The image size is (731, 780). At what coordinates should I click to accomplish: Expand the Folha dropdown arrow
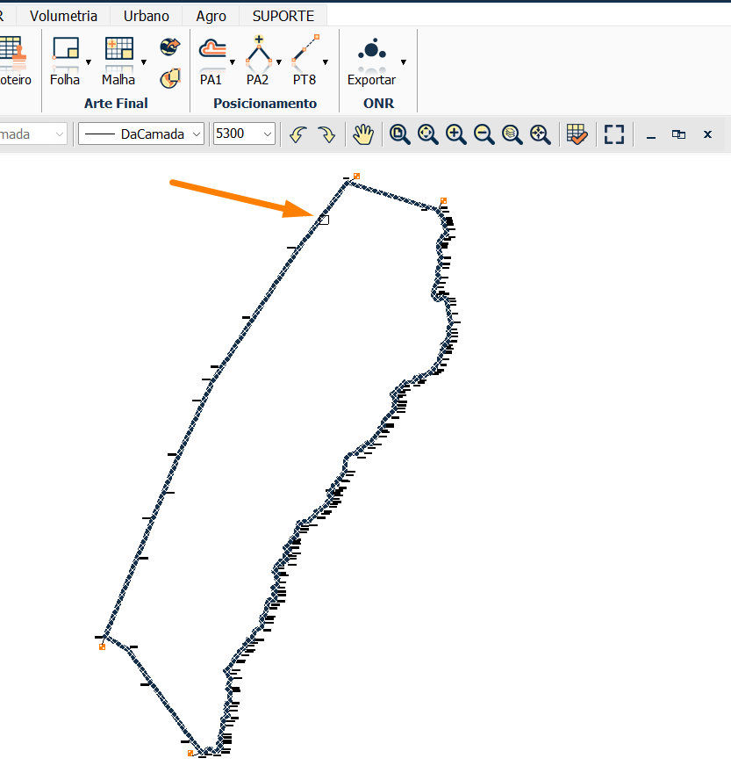[x=89, y=62]
